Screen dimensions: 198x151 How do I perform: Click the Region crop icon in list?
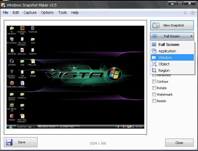click(154, 70)
